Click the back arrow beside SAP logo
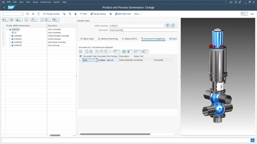 click(x=4, y=7)
